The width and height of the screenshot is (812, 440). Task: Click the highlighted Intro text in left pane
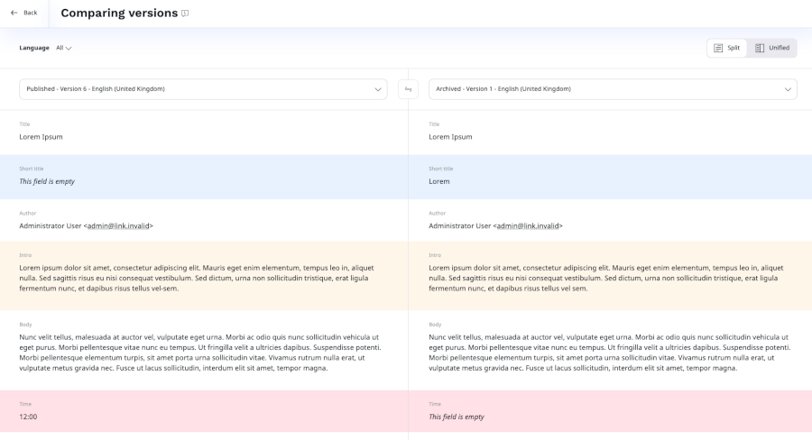tap(197, 278)
